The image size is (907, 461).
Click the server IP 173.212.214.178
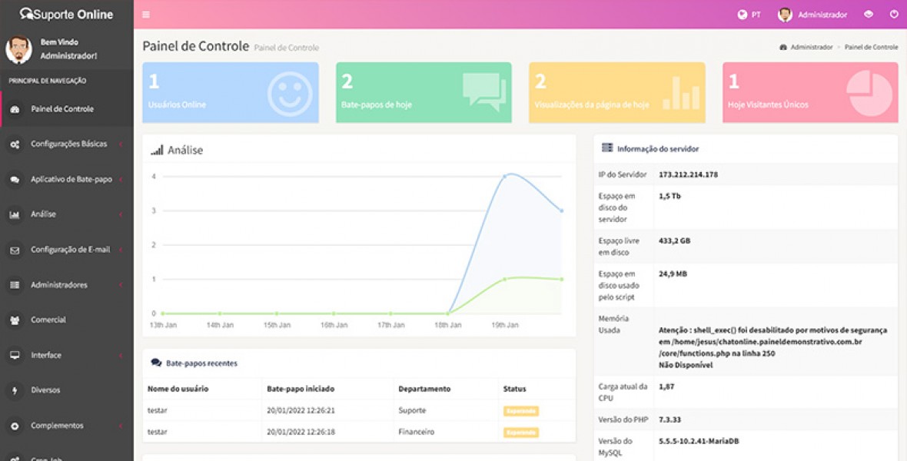tap(689, 174)
